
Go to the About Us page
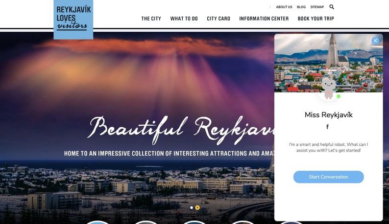(284, 7)
